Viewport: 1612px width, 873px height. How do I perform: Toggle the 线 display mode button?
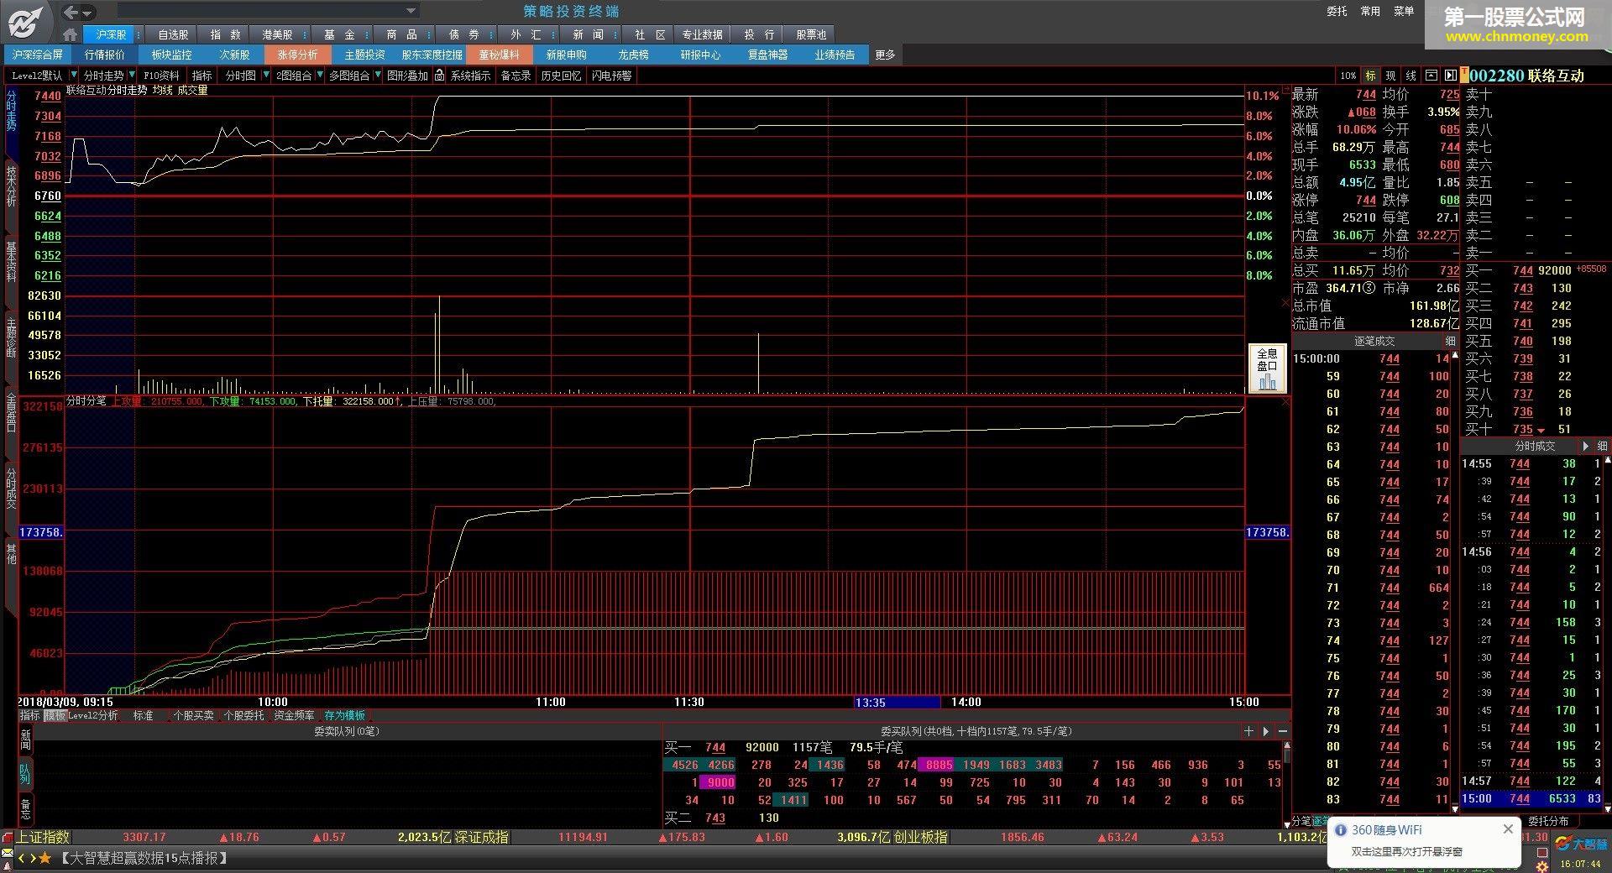click(1410, 76)
